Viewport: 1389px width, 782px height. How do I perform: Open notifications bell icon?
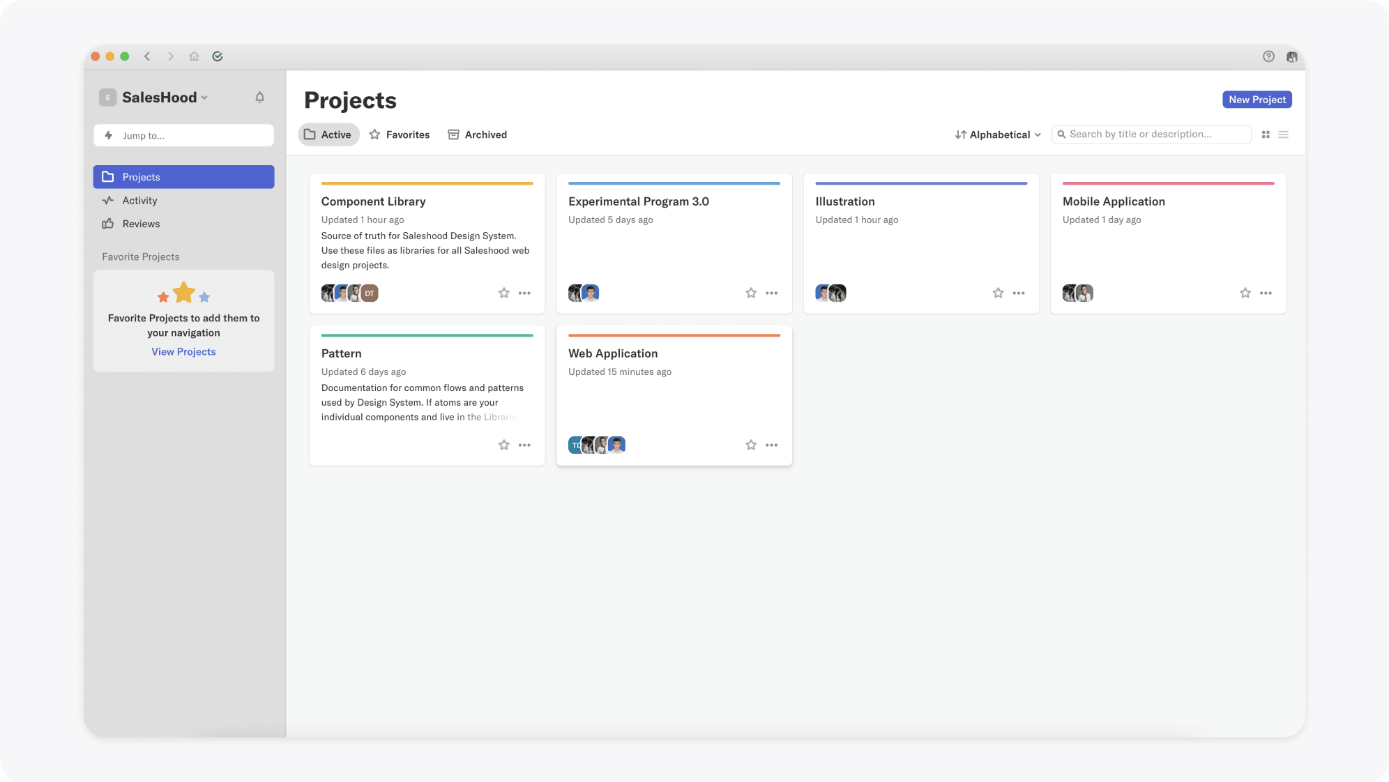click(x=259, y=98)
